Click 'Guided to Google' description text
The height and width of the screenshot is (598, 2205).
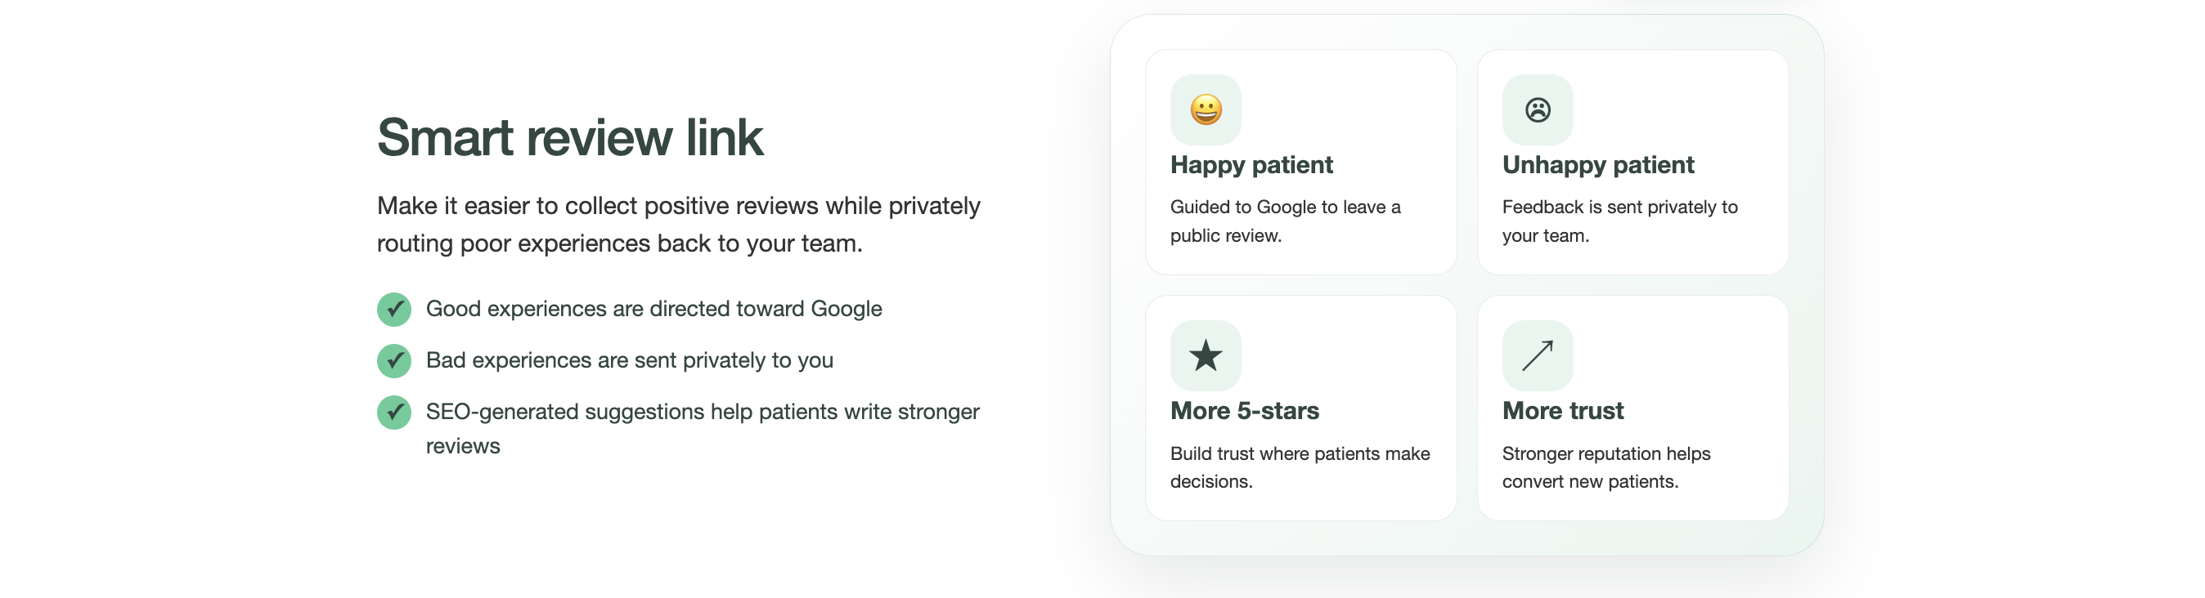coord(1285,221)
